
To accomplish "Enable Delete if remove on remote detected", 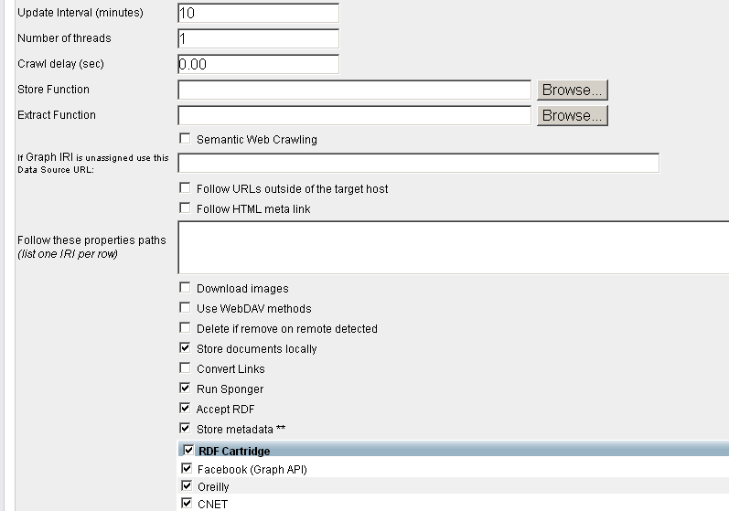I will (185, 328).
